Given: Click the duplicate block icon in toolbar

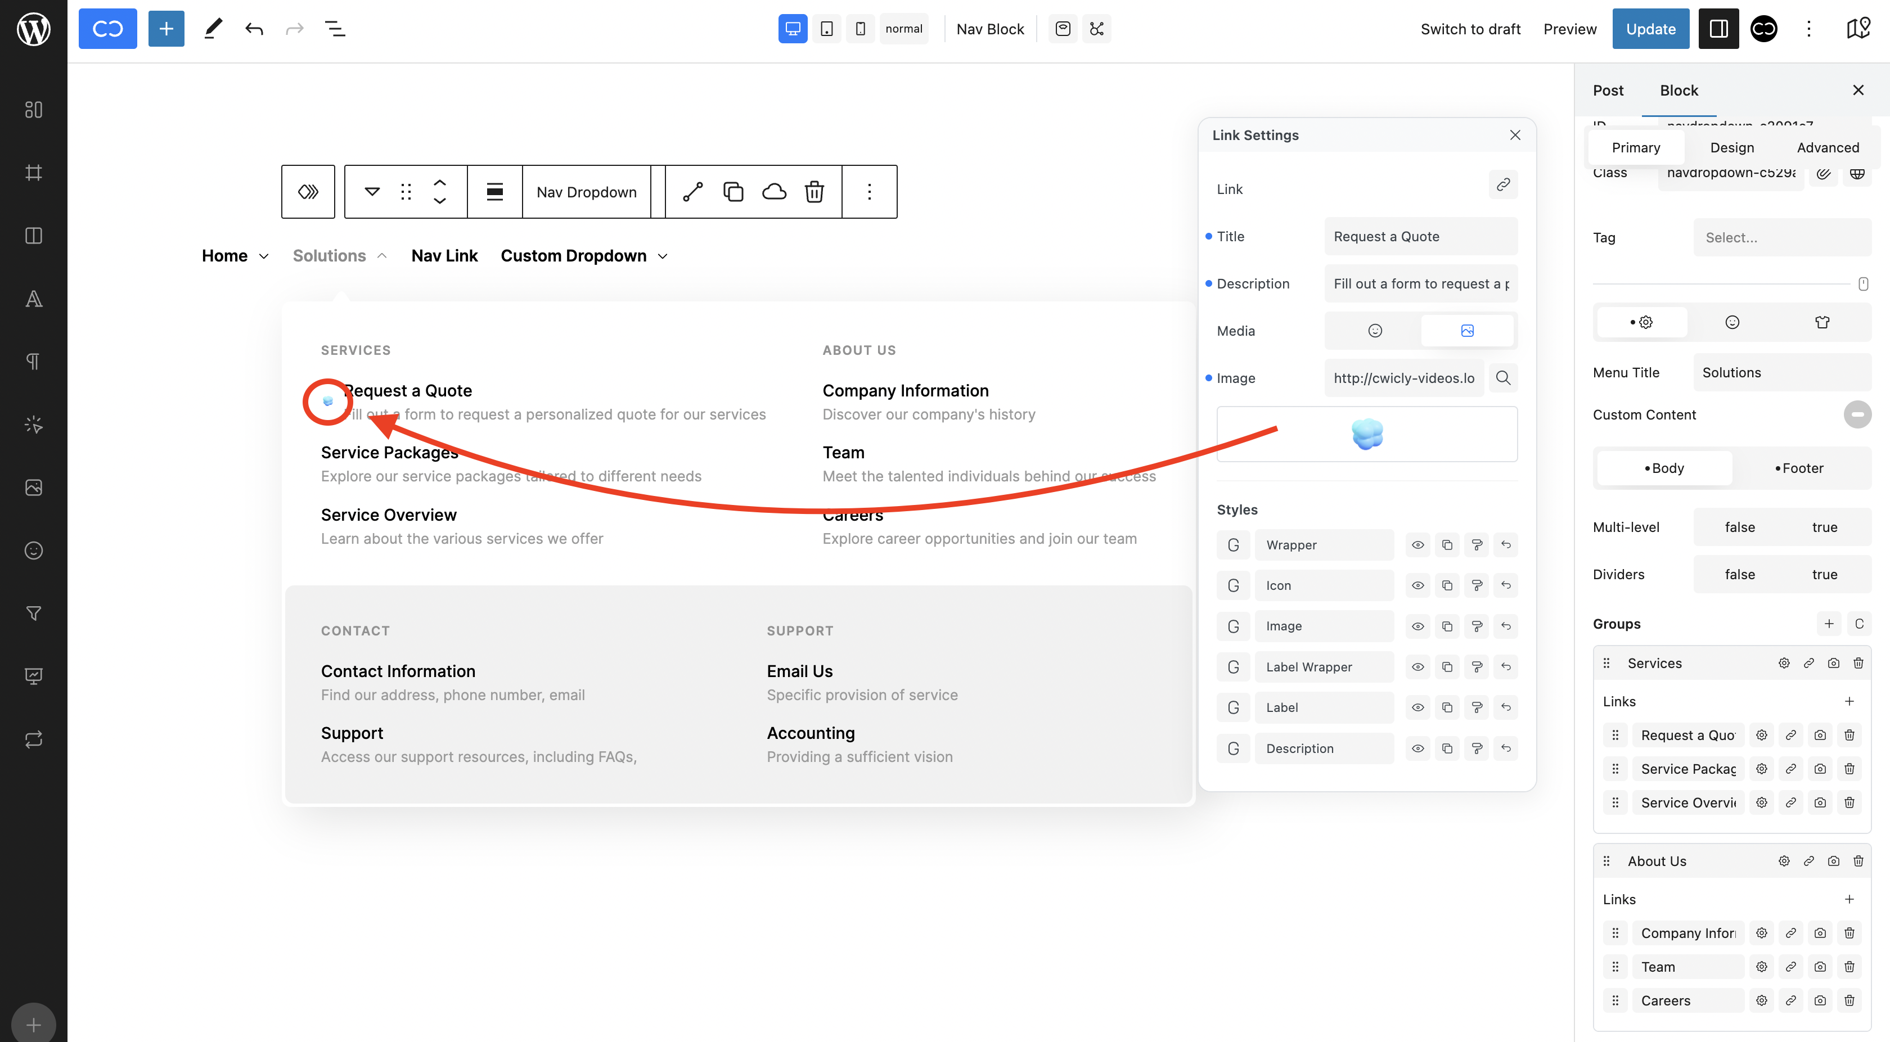Looking at the screenshot, I should tap(733, 192).
